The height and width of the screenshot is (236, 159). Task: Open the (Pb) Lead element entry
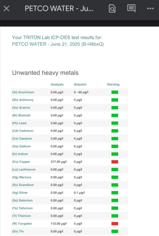19,123
